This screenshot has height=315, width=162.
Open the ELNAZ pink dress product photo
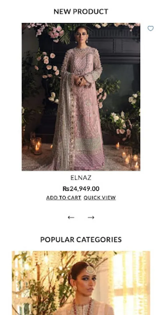81,97
